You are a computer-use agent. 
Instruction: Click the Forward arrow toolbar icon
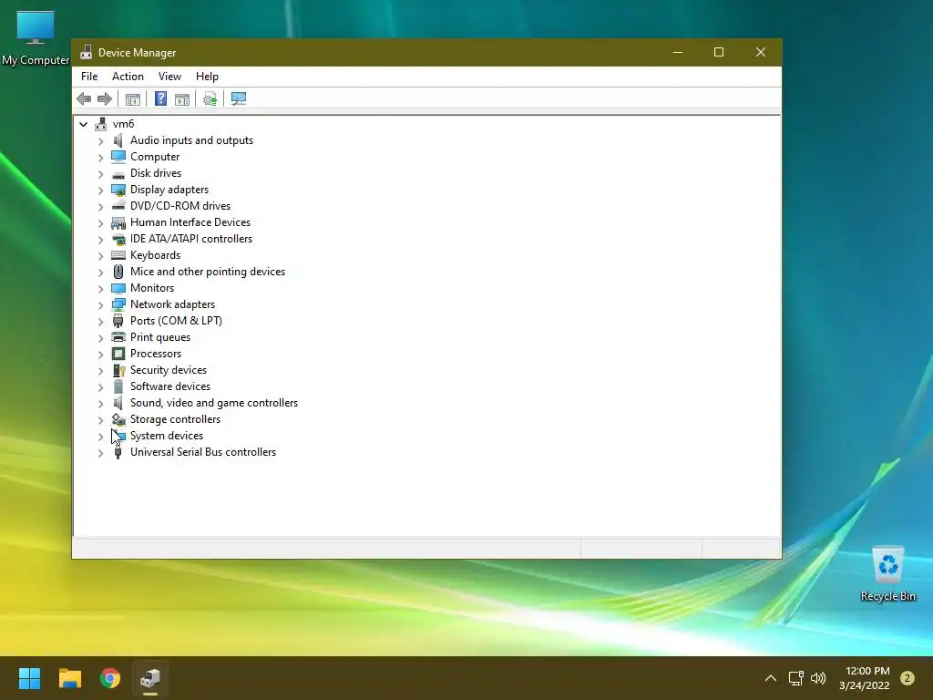click(x=104, y=98)
